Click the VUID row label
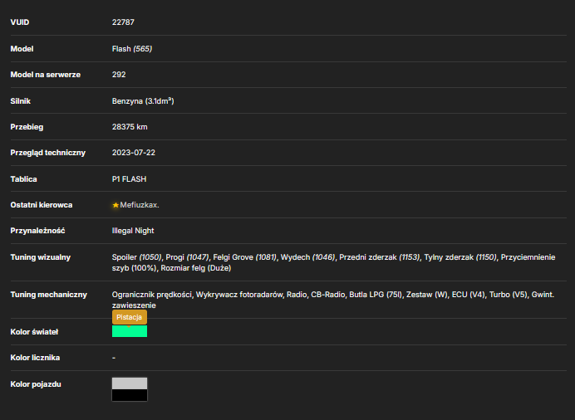This screenshot has height=420, width=575. [x=20, y=22]
